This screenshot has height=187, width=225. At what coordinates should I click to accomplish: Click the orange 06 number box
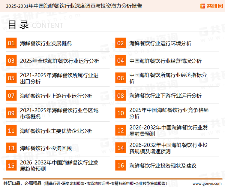tap(121, 78)
